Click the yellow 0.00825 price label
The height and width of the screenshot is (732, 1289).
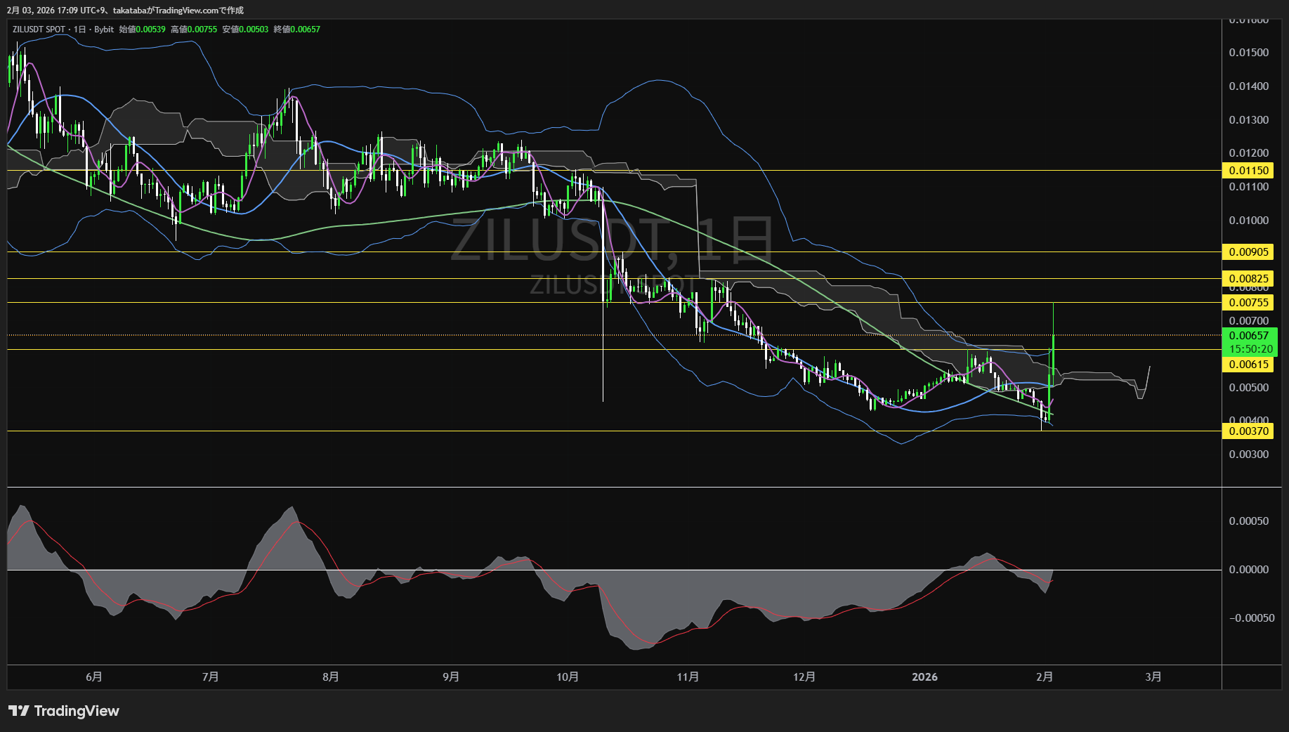tap(1248, 279)
